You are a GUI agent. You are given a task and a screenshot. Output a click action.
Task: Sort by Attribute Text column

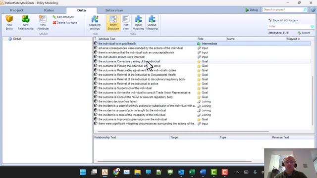pos(147,39)
